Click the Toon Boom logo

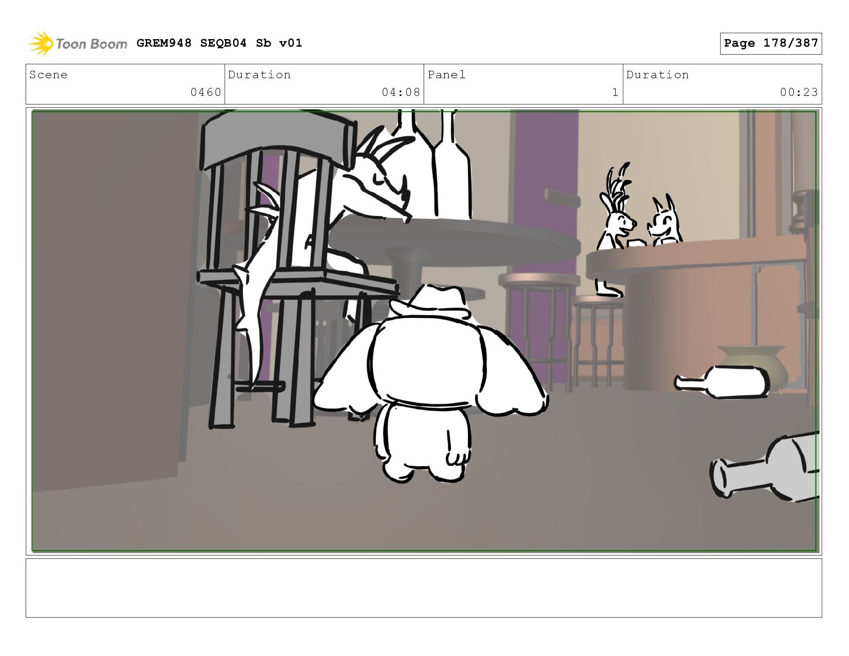pyautogui.click(x=78, y=43)
